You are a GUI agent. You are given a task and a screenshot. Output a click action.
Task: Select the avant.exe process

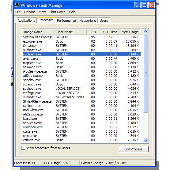pyautogui.click(x=81, y=59)
